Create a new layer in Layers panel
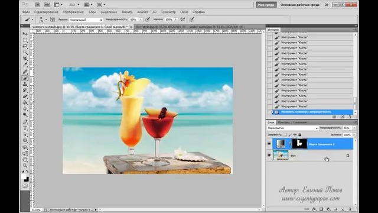Screen dimensions: 378x213 point(343,209)
